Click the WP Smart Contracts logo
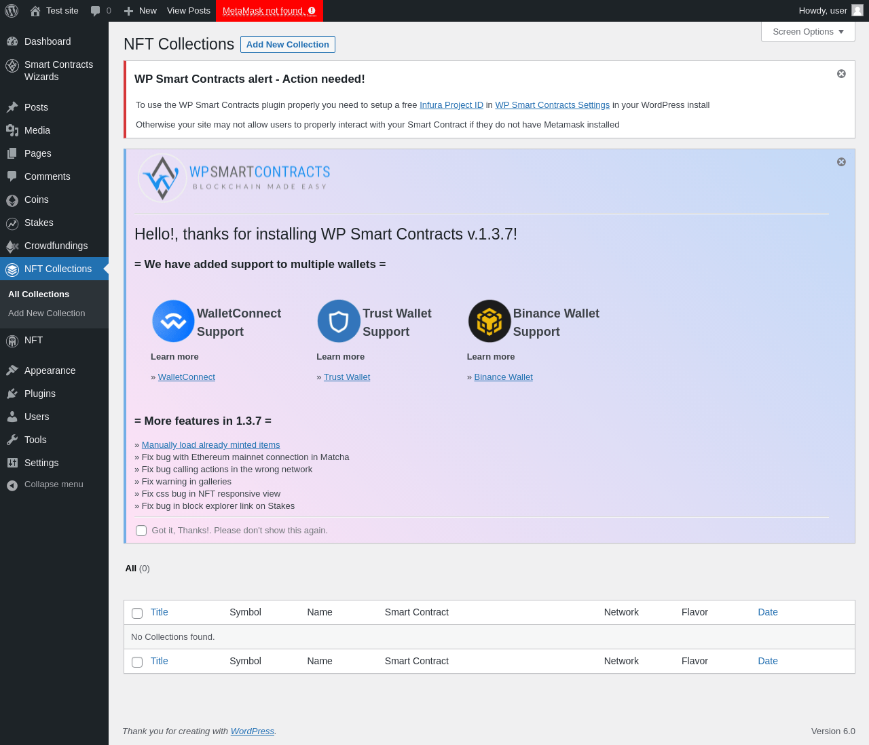Screen dimensions: 869x745 point(234,178)
